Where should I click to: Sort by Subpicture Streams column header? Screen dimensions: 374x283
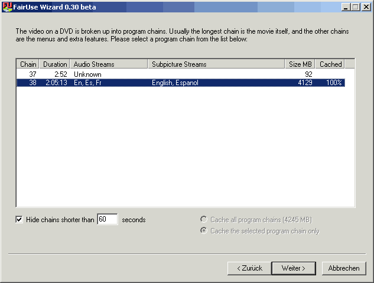click(216, 64)
